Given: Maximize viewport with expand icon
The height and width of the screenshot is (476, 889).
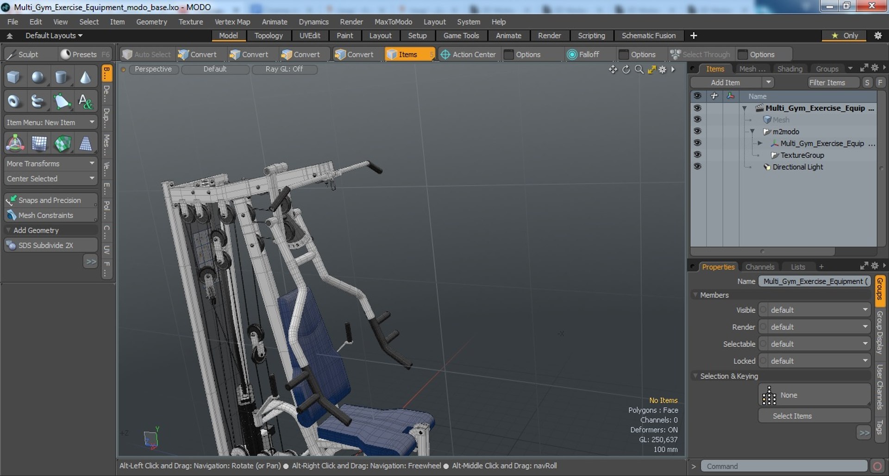Looking at the screenshot, I should pos(651,69).
